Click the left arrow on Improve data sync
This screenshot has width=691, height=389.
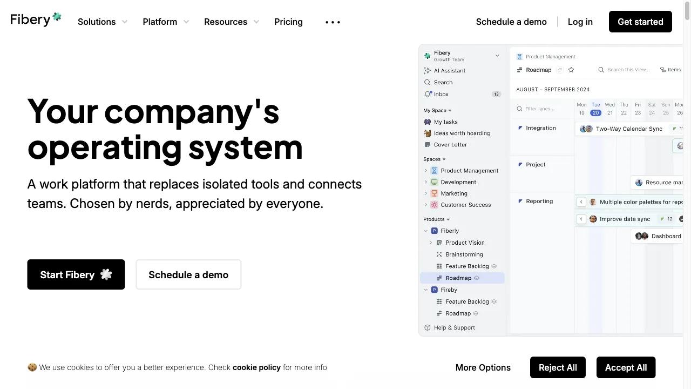click(x=581, y=219)
